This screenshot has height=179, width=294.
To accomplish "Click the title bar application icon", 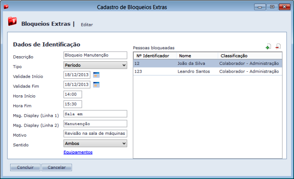I will click(x=6, y=7).
